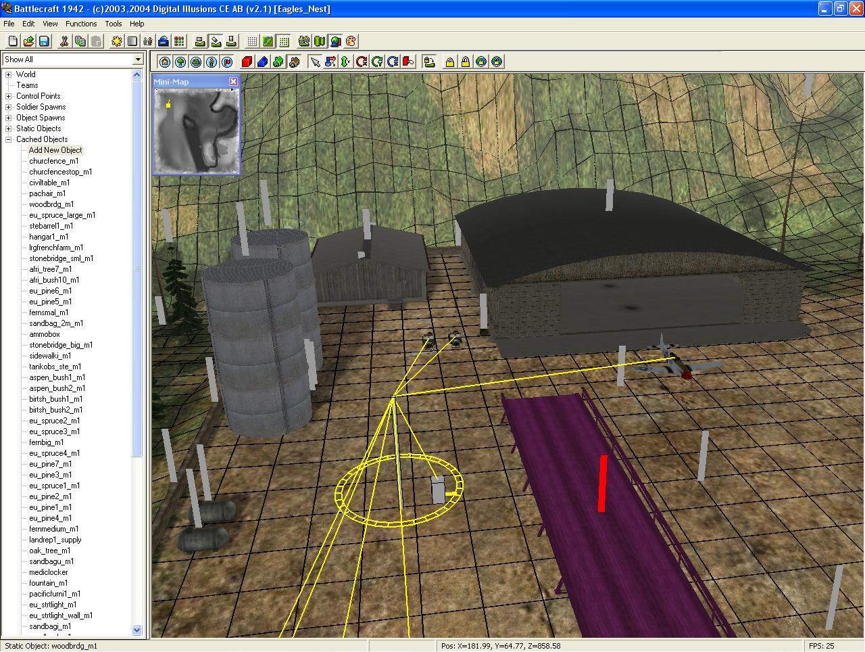The width and height of the screenshot is (865, 652).
Task: Select the arrow pointer select tool
Action: pos(314,62)
